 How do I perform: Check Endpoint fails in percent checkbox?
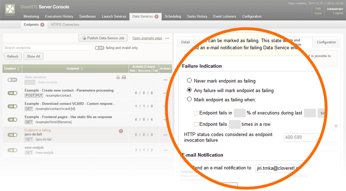(196, 113)
